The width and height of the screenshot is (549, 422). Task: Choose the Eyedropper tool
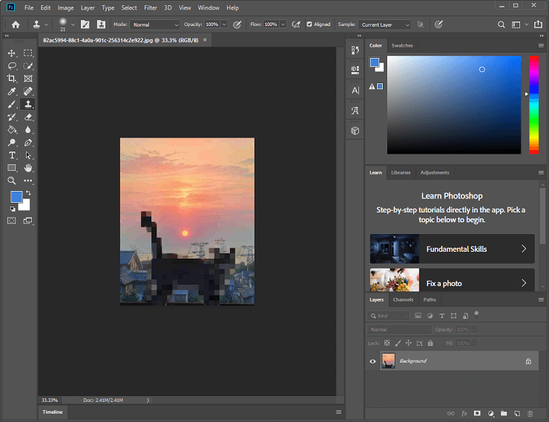coord(12,91)
